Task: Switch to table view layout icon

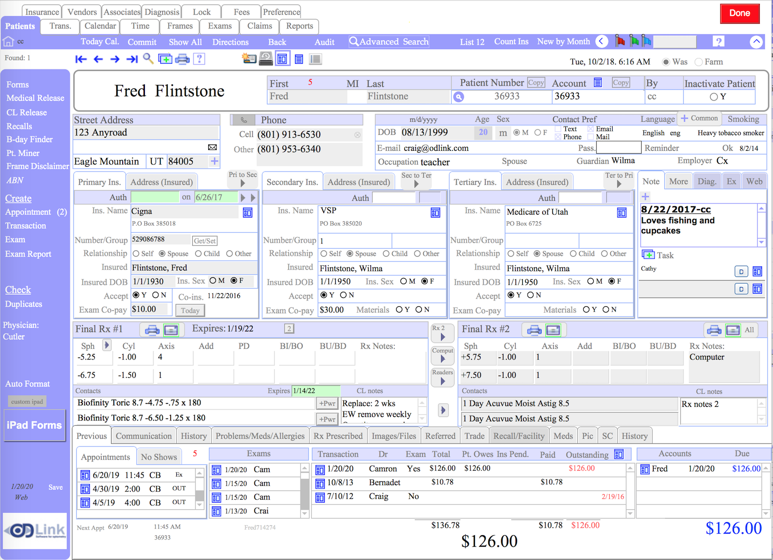Action: pos(315,59)
